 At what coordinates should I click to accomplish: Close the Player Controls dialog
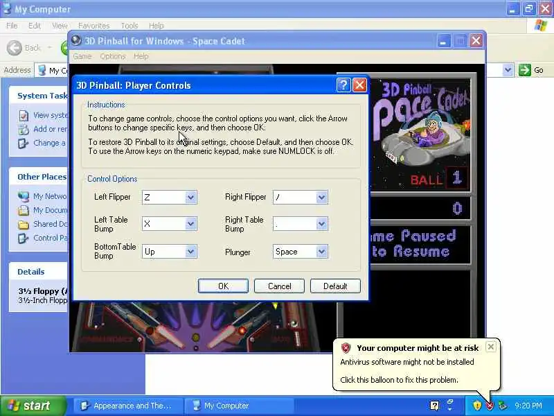[359, 85]
